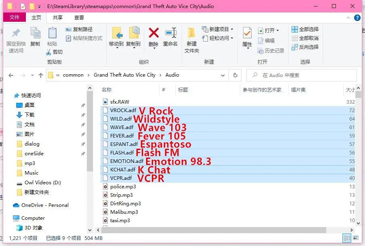
Task: Open the Owl Videos (D:) drive
Action: 43,183
